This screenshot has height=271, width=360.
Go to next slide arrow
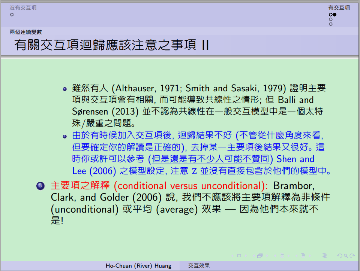pos(246,256)
